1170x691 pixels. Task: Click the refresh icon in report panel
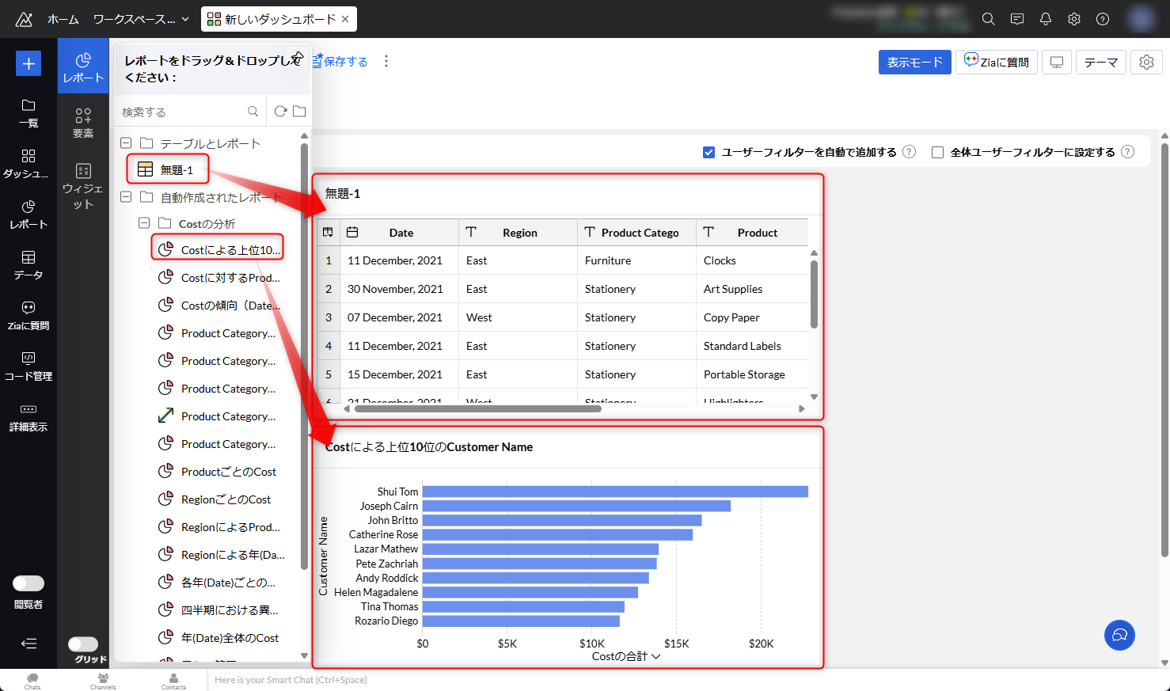tap(280, 112)
